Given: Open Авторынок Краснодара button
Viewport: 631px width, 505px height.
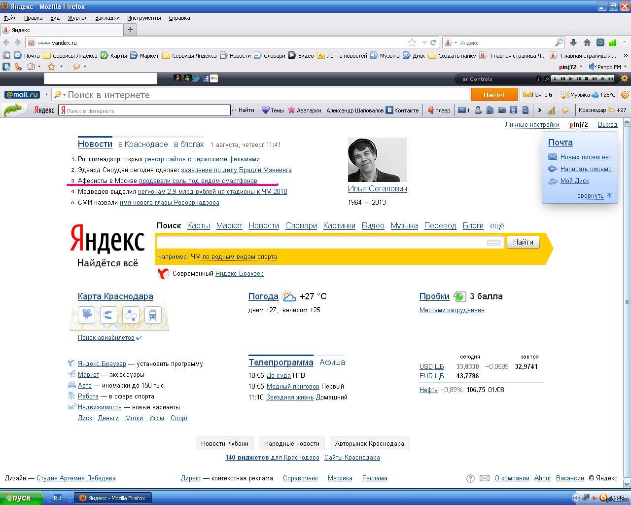Looking at the screenshot, I should [370, 443].
